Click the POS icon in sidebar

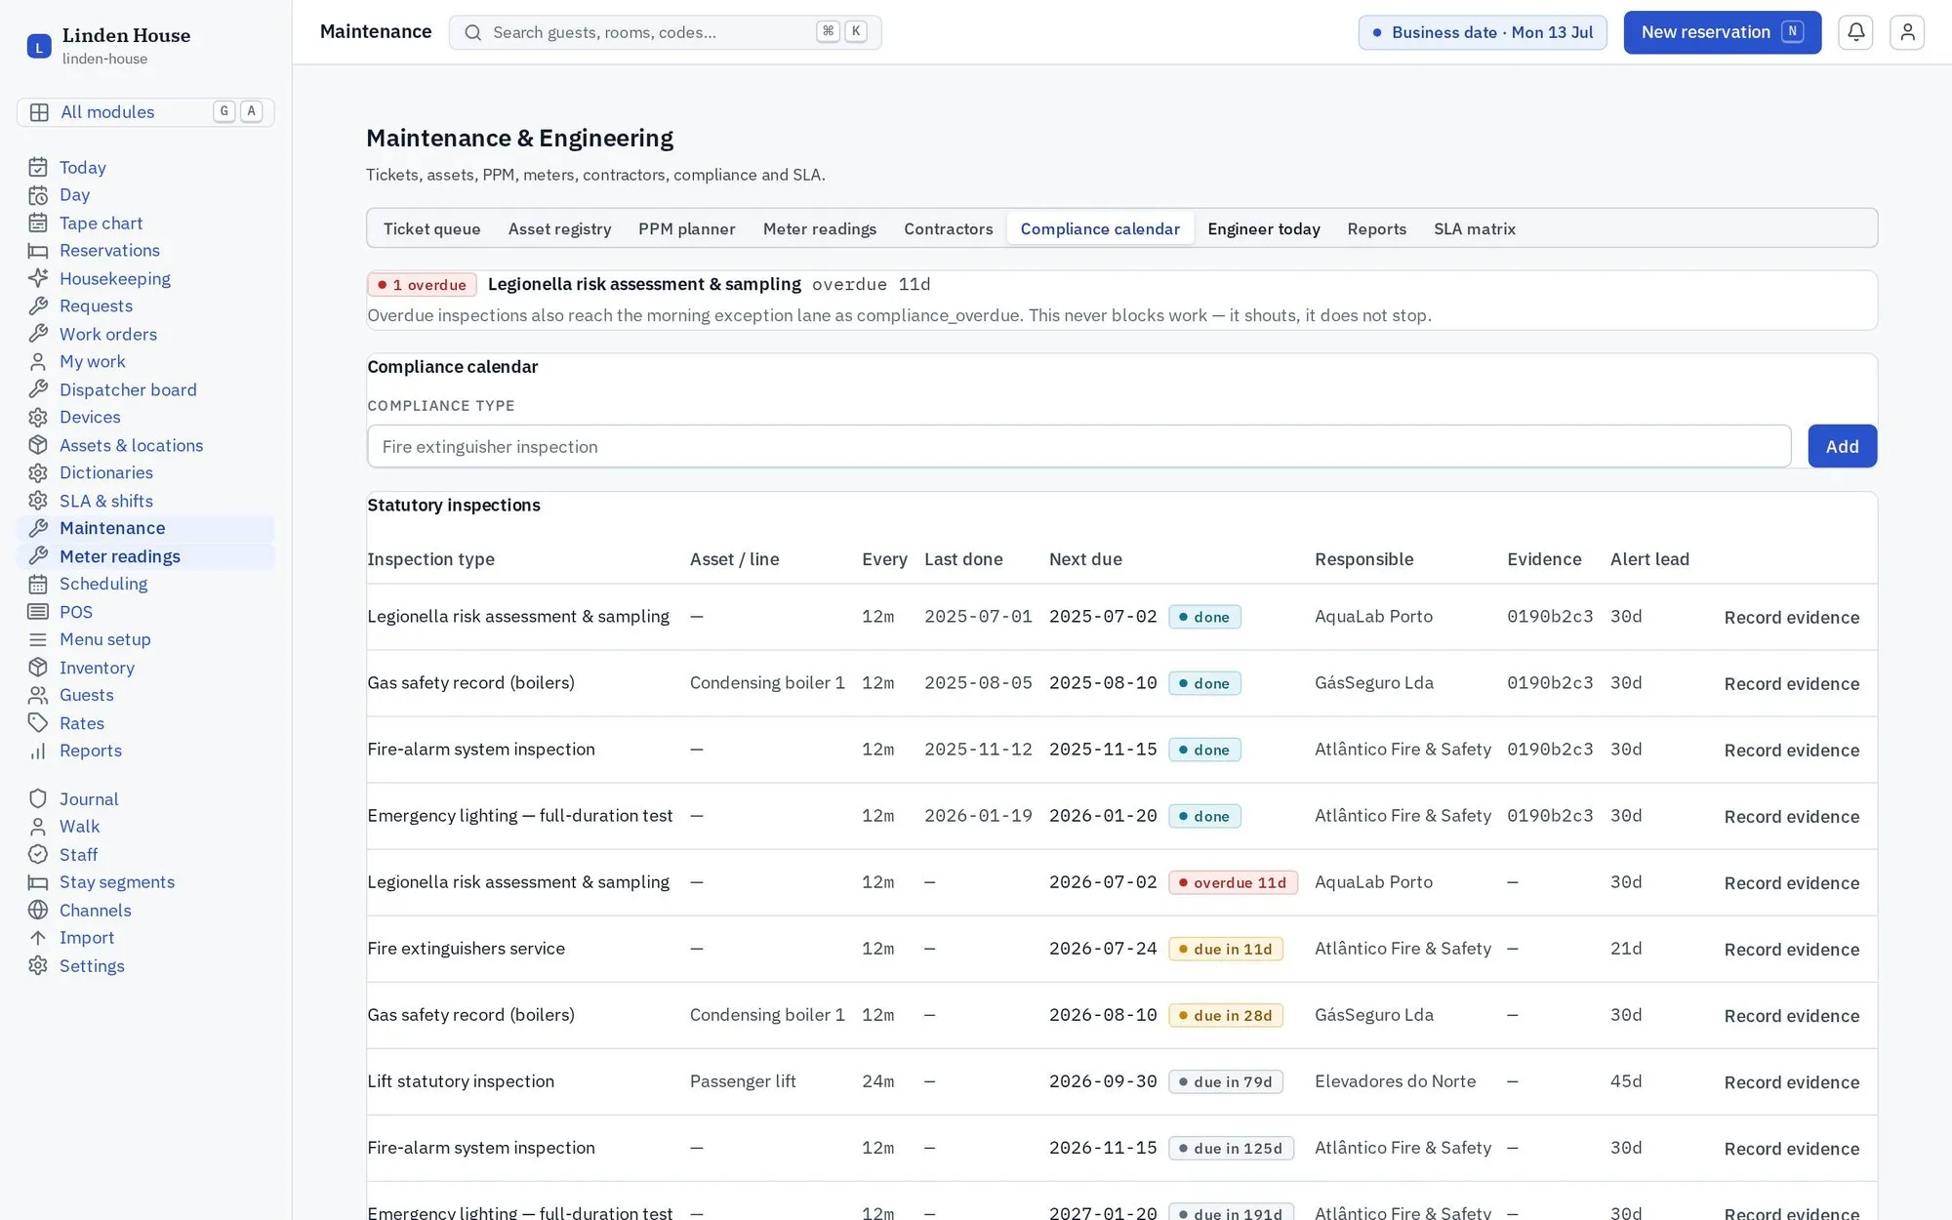(38, 612)
